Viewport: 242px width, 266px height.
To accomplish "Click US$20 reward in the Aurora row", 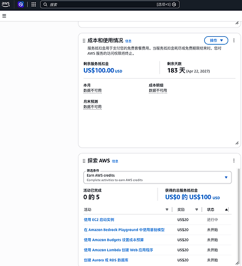I will coord(183,260).
